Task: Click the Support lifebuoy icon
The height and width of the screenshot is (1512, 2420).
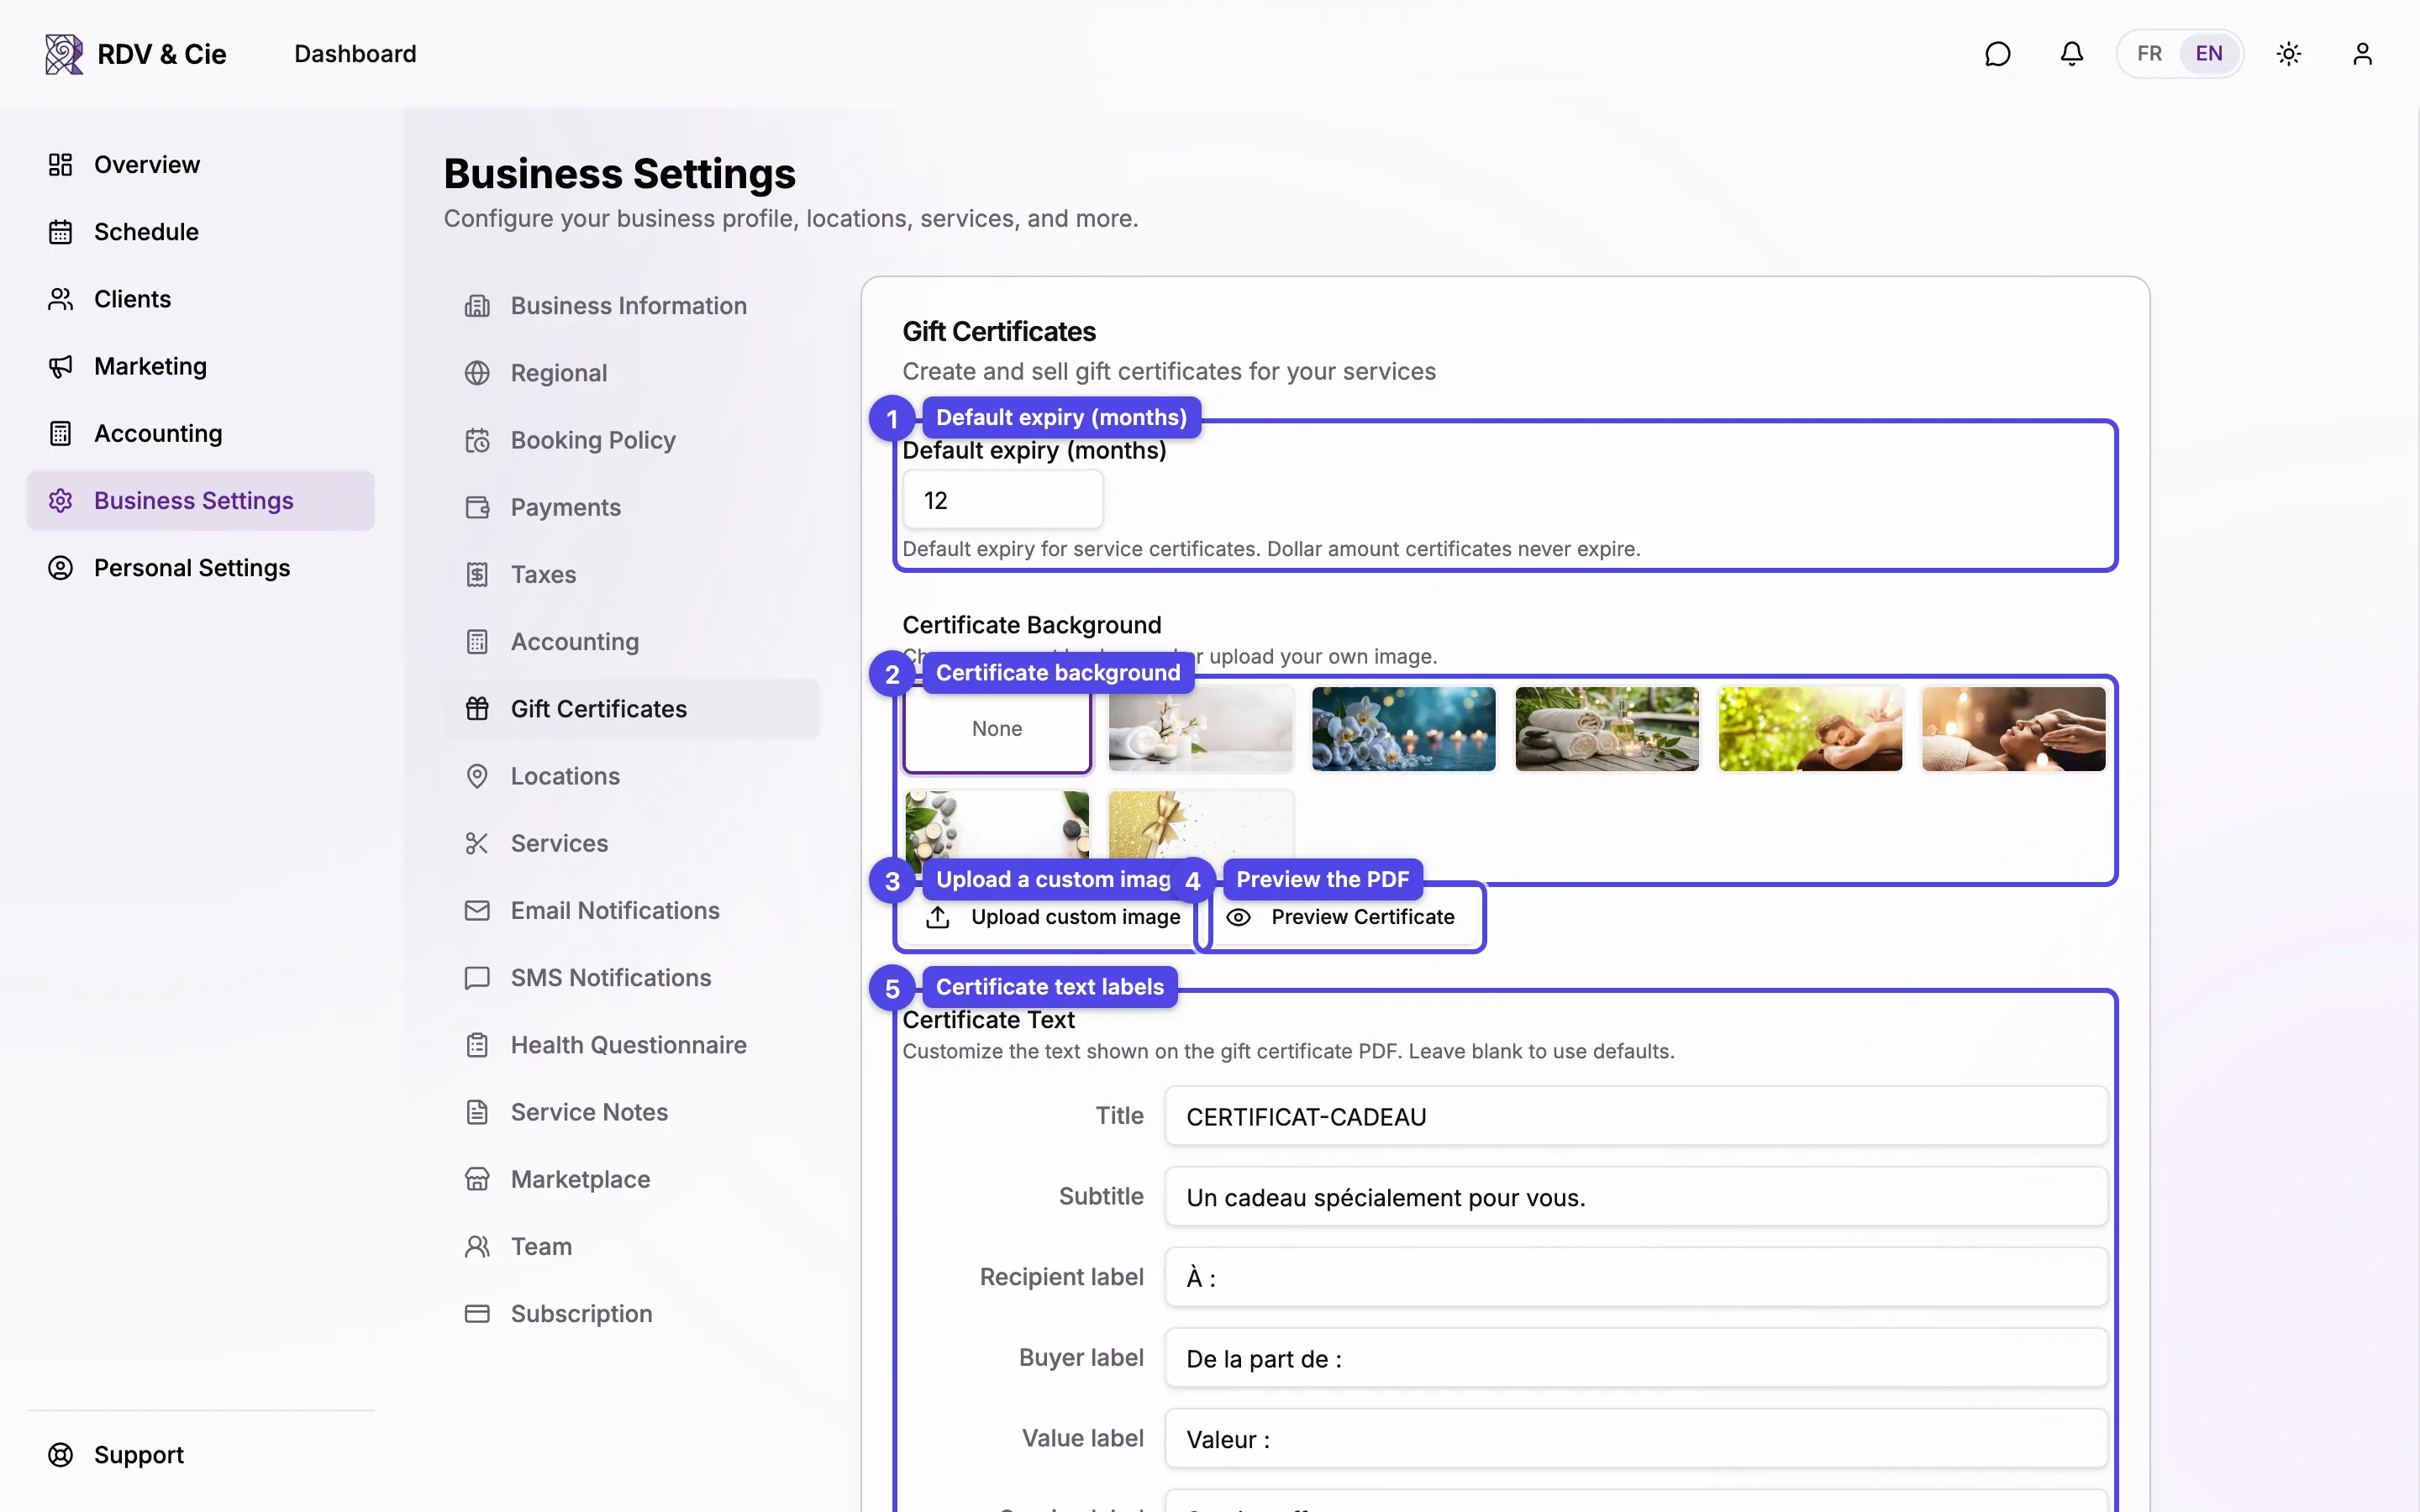Action: [61, 1455]
